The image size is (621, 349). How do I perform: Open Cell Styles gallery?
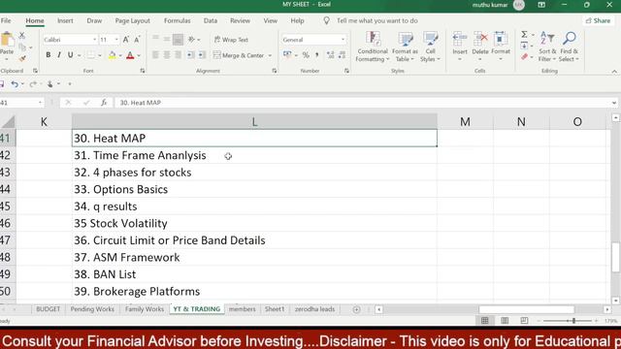tap(430, 47)
